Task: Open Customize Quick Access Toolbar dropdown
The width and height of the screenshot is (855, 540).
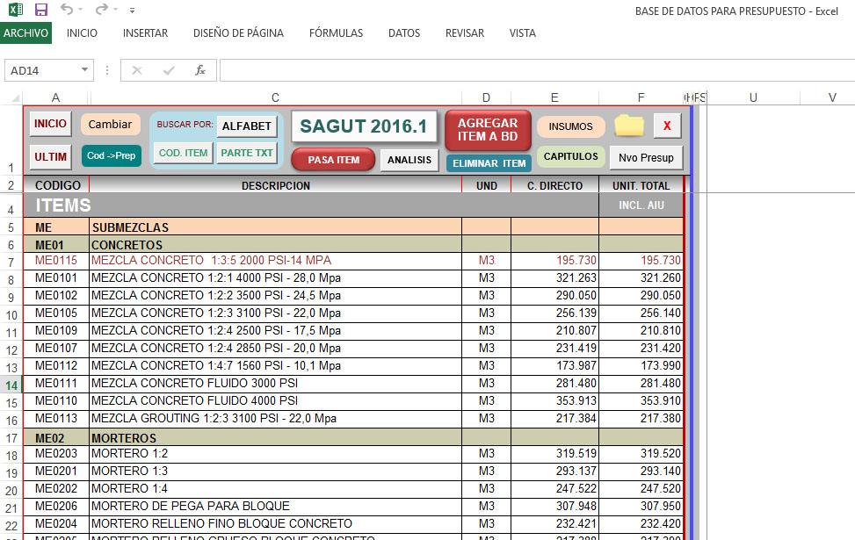Action: 132,11
